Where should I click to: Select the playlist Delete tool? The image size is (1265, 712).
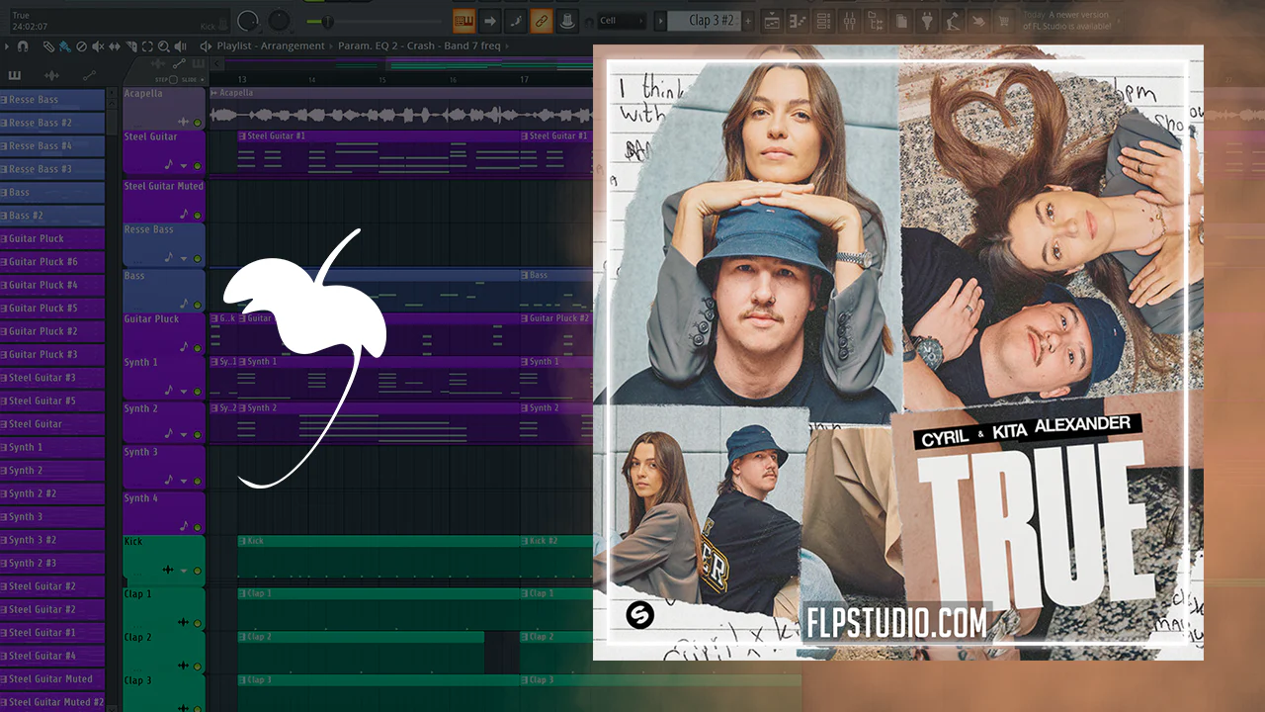(x=82, y=46)
